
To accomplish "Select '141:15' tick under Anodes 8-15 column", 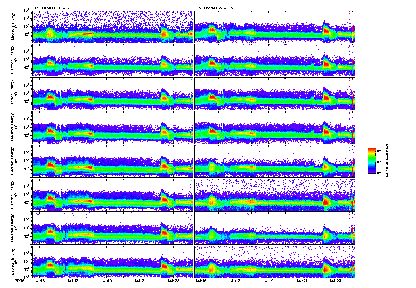I will [x=201, y=281].
